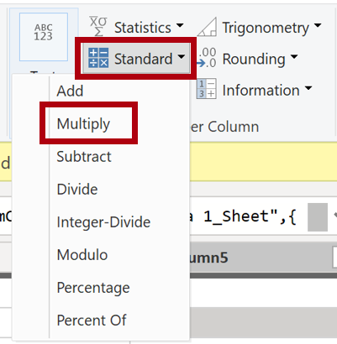Select Multiply in the Standard menu
The image size is (337, 344).
pyautogui.click(x=83, y=124)
